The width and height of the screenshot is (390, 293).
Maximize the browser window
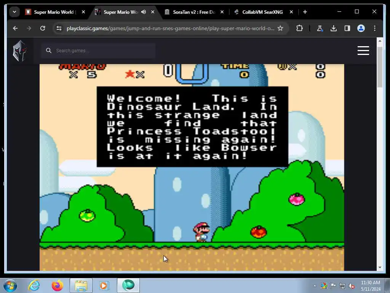tap(356, 12)
